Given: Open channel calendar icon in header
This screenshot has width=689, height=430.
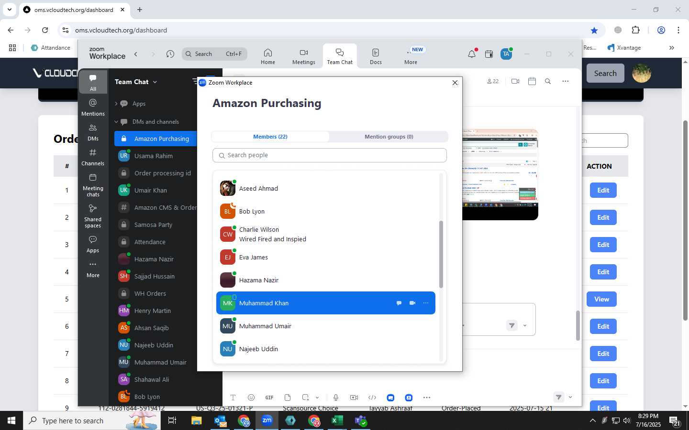Looking at the screenshot, I should (x=532, y=81).
